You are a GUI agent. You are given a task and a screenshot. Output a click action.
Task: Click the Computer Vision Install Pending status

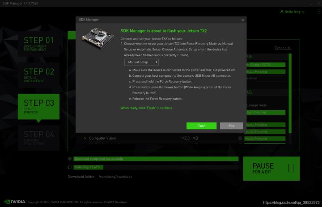point(265,139)
